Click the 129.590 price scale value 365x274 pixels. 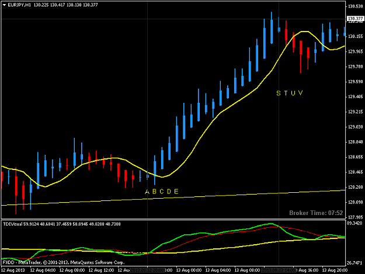(x=356, y=82)
